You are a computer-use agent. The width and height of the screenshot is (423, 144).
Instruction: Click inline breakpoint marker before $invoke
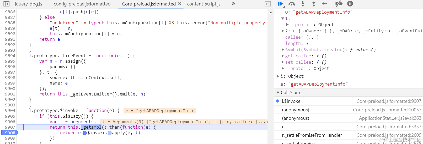85,133
